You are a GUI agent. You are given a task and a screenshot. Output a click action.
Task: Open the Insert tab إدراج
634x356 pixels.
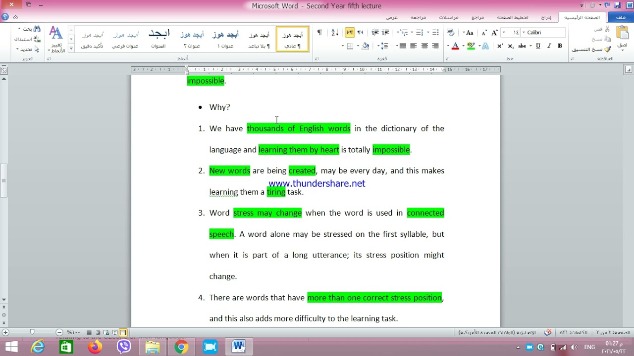tap(546, 17)
